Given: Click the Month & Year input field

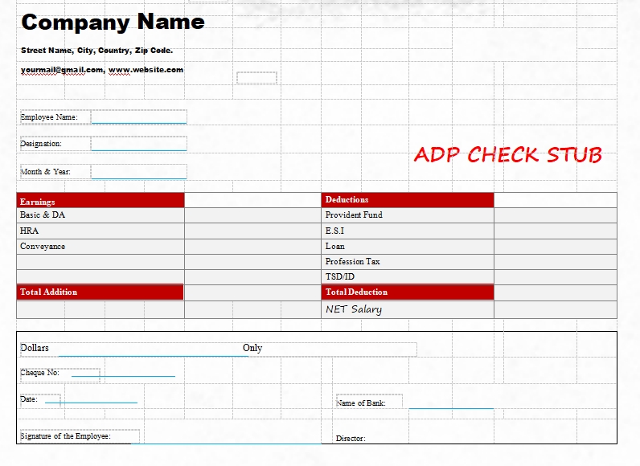Looking at the screenshot, I should 138,171.
